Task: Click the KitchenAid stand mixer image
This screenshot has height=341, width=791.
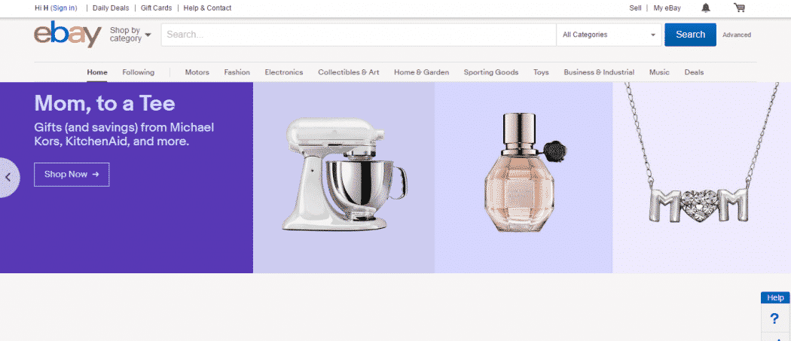Action: click(x=344, y=174)
